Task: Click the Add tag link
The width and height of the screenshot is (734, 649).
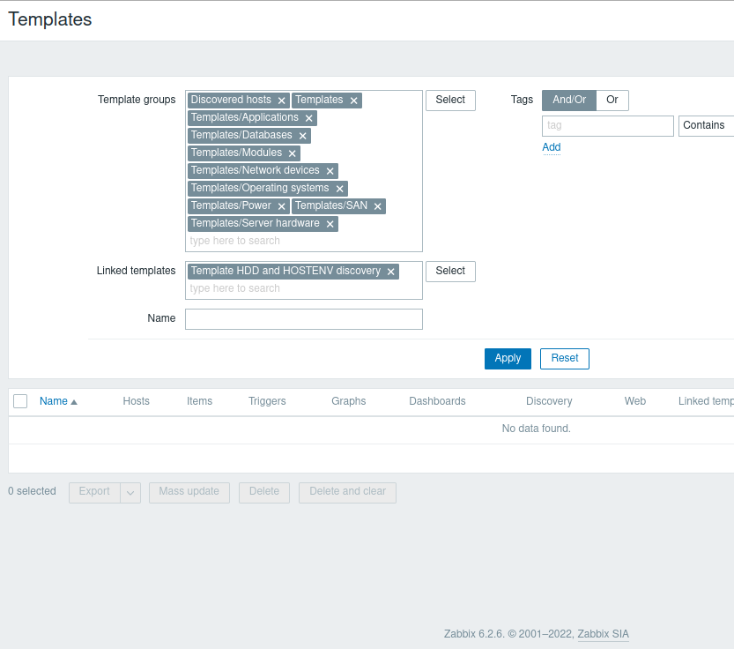Action: point(552,147)
